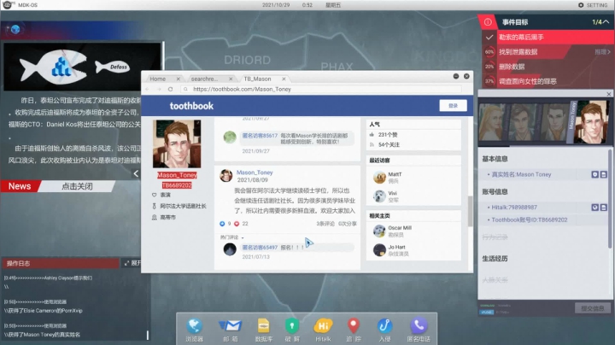Click second icon beside Hitalk:798988987
The width and height of the screenshot is (615, 345).
pos(603,207)
